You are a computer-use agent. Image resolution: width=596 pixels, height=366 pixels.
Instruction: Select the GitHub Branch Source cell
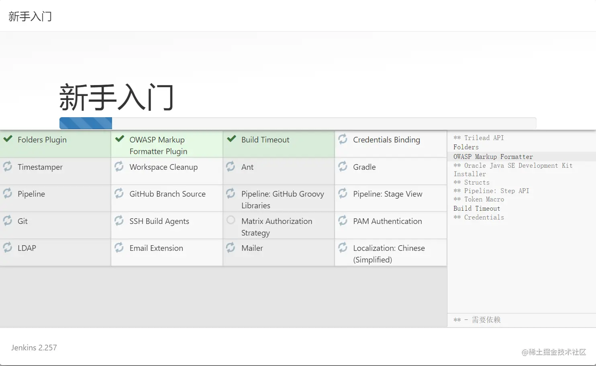coord(167,193)
